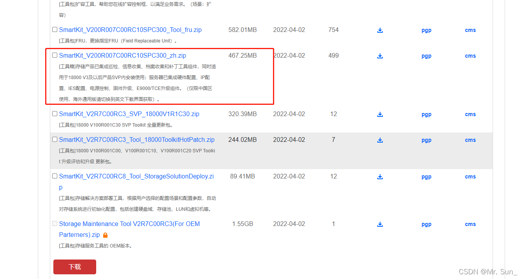The width and height of the screenshot is (523, 279).
Task: Open SmartKit_V2R7C00RC8_Tool_StorageSolutionDeploy.zip link
Action: pyautogui.click(x=136, y=182)
